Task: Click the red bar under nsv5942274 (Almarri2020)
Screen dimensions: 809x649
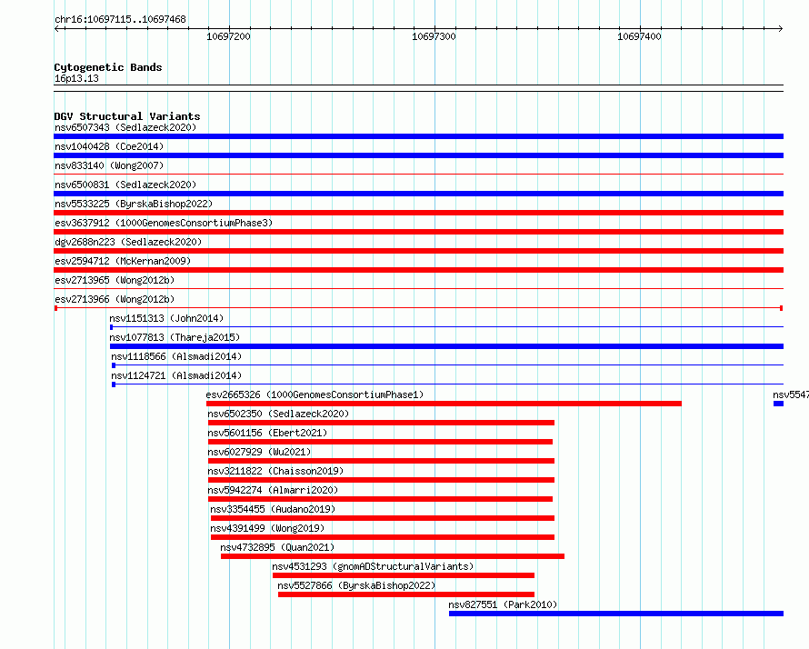Action: pyautogui.click(x=380, y=499)
